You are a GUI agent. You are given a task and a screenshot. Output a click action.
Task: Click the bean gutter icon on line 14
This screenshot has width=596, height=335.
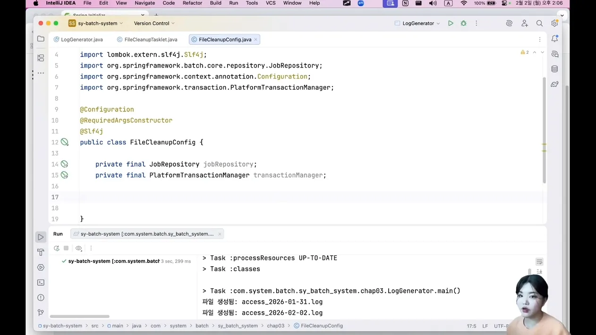tap(65, 164)
